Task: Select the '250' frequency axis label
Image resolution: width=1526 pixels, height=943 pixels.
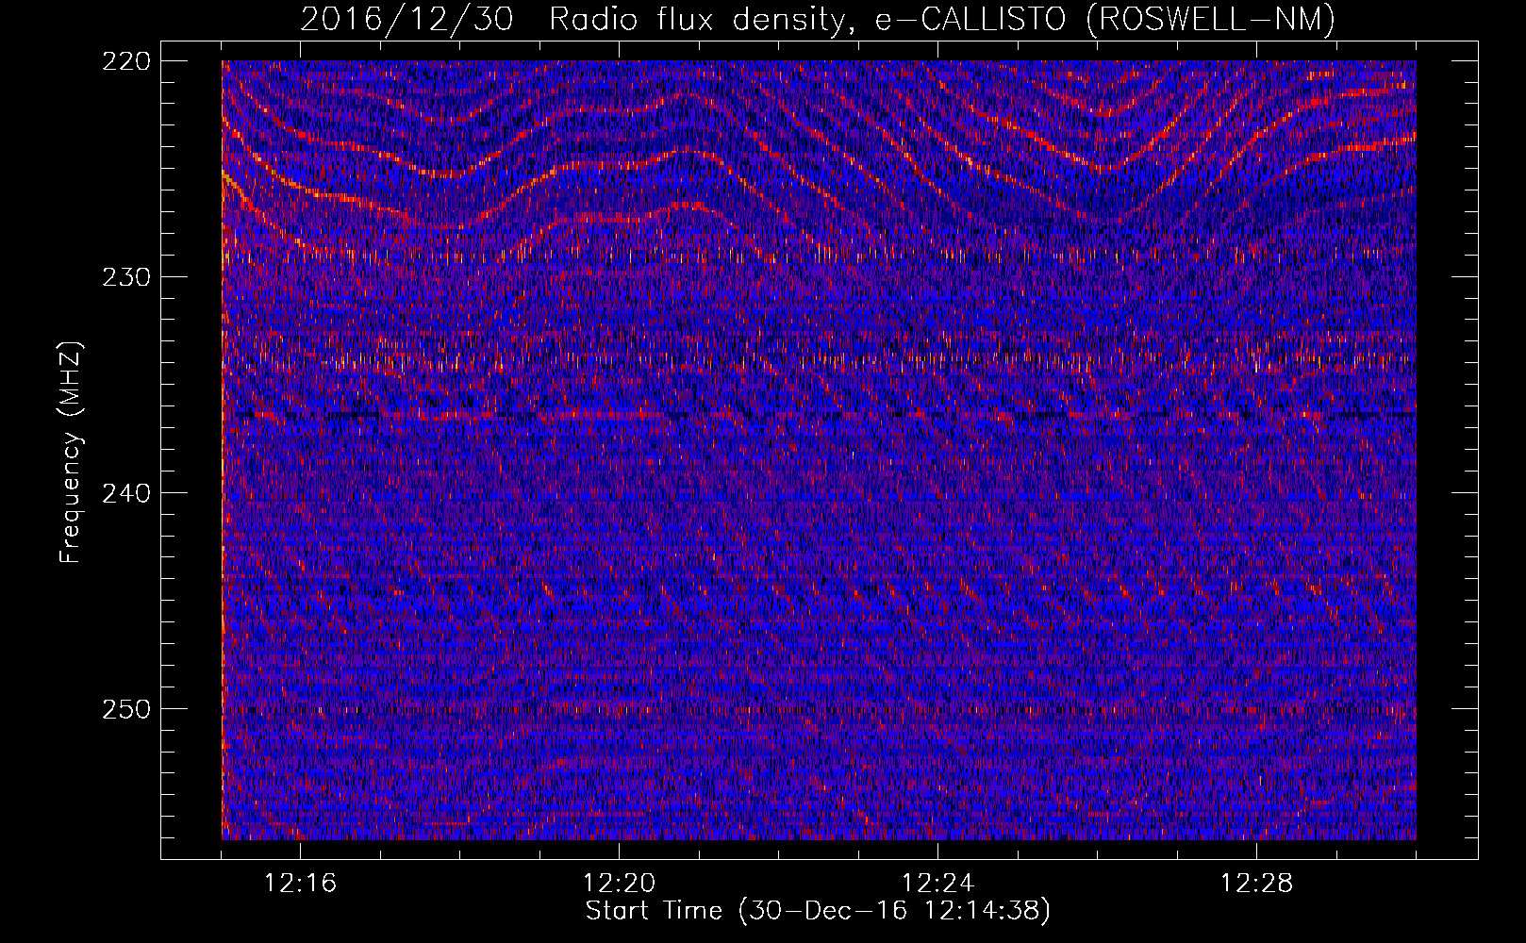Action: pyautogui.click(x=125, y=709)
